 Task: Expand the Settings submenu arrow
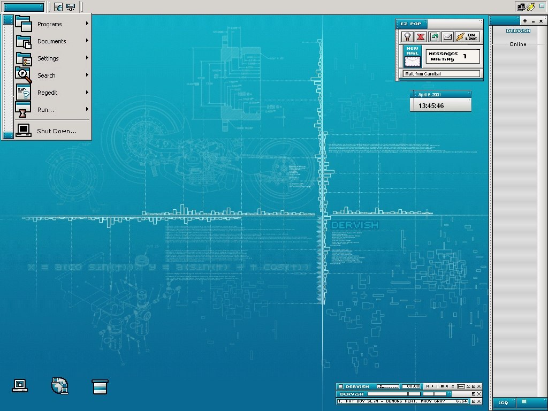(x=87, y=58)
